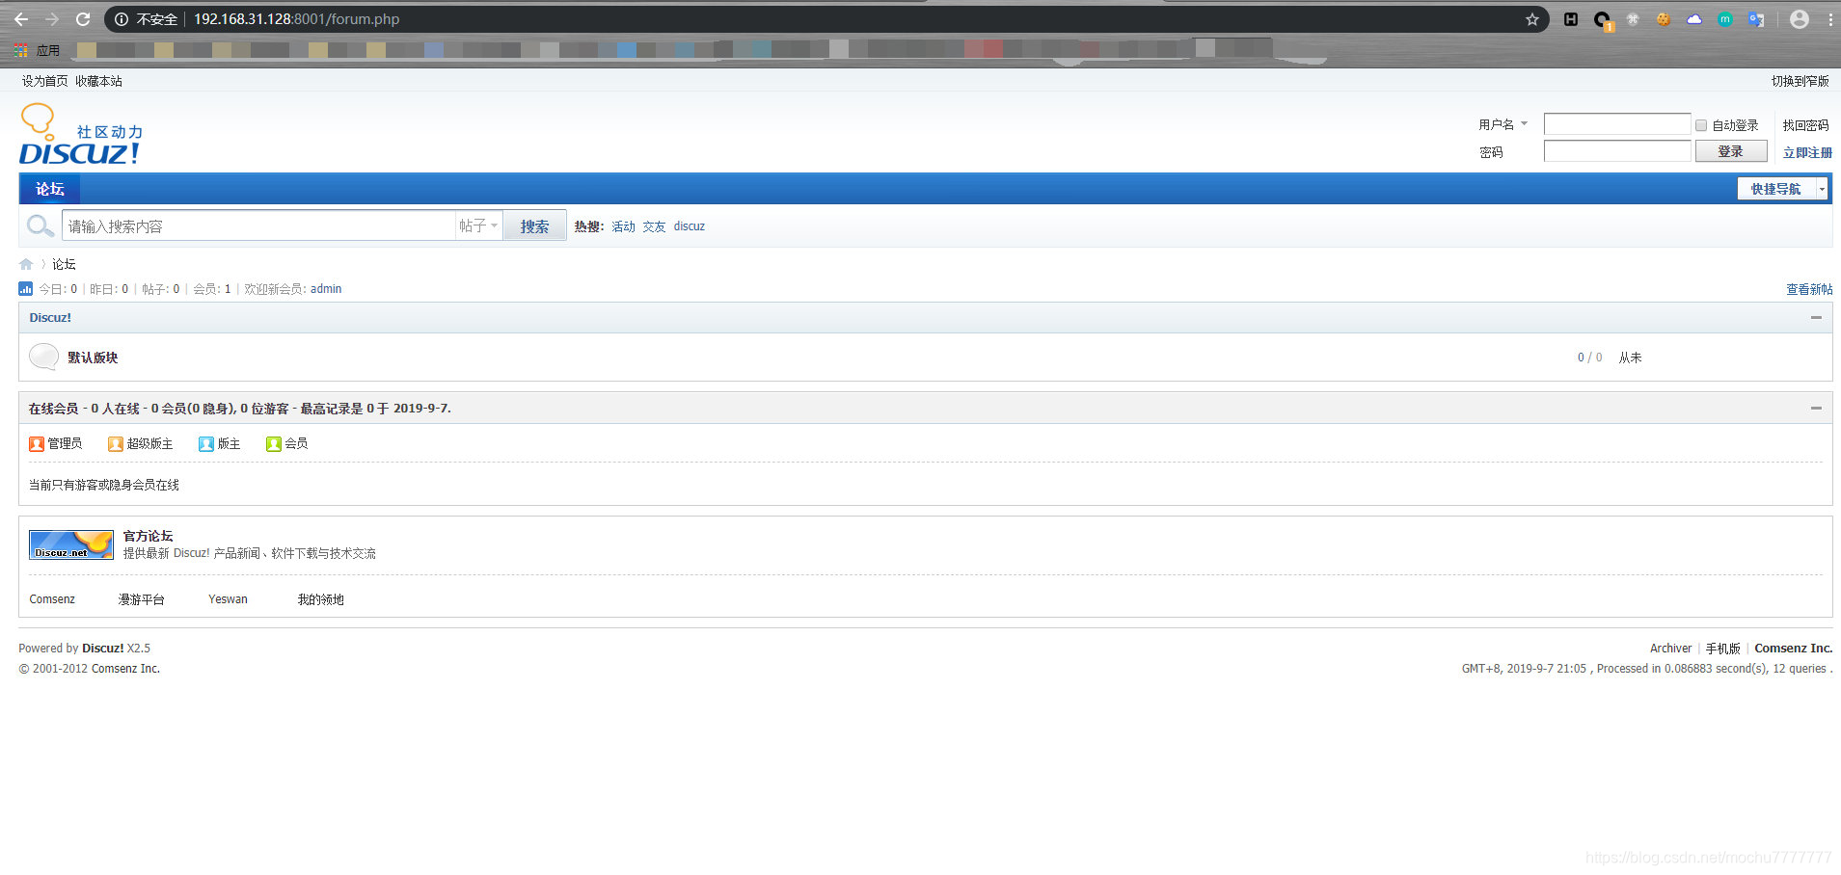Click the discuz hot search link

click(689, 226)
